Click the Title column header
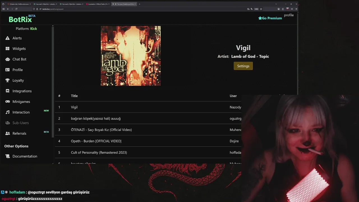Screen dimensions: 359x202 (74, 96)
